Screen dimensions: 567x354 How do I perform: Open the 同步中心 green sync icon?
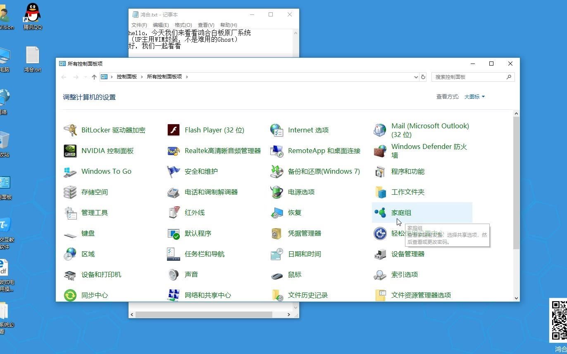pyautogui.click(x=70, y=295)
